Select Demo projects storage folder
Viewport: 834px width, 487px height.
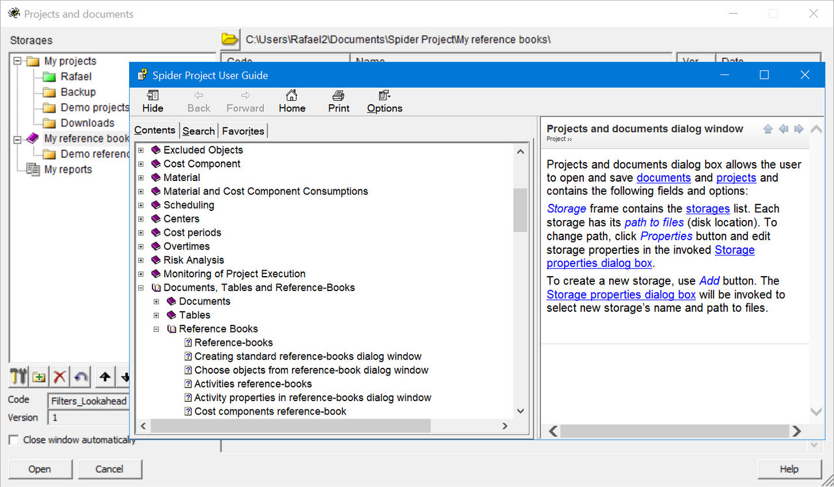[x=86, y=107]
